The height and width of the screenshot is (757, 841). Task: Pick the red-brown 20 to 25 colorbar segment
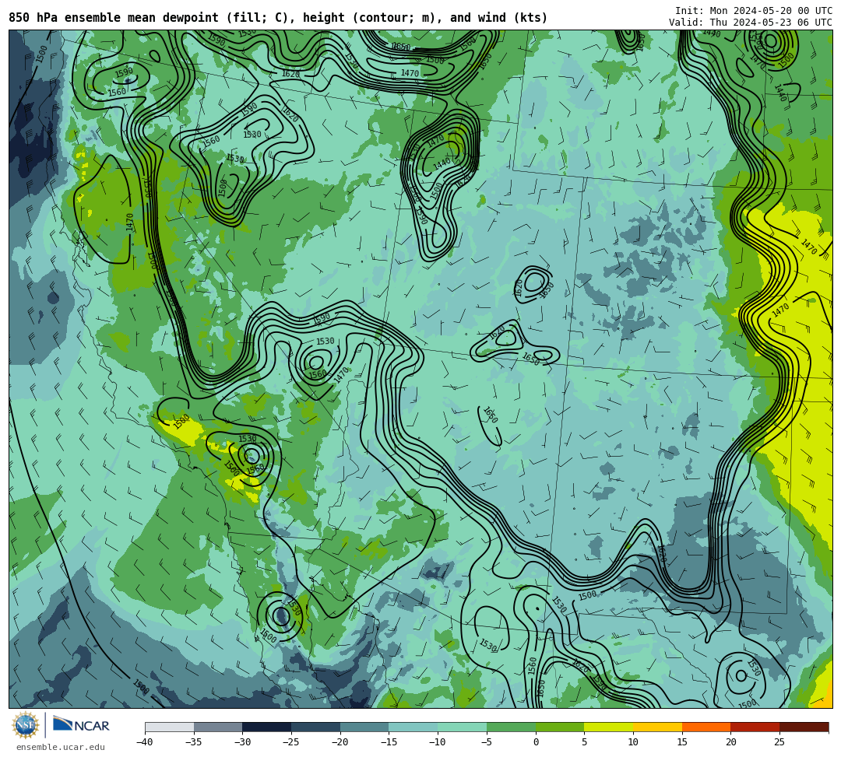tap(755, 727)
